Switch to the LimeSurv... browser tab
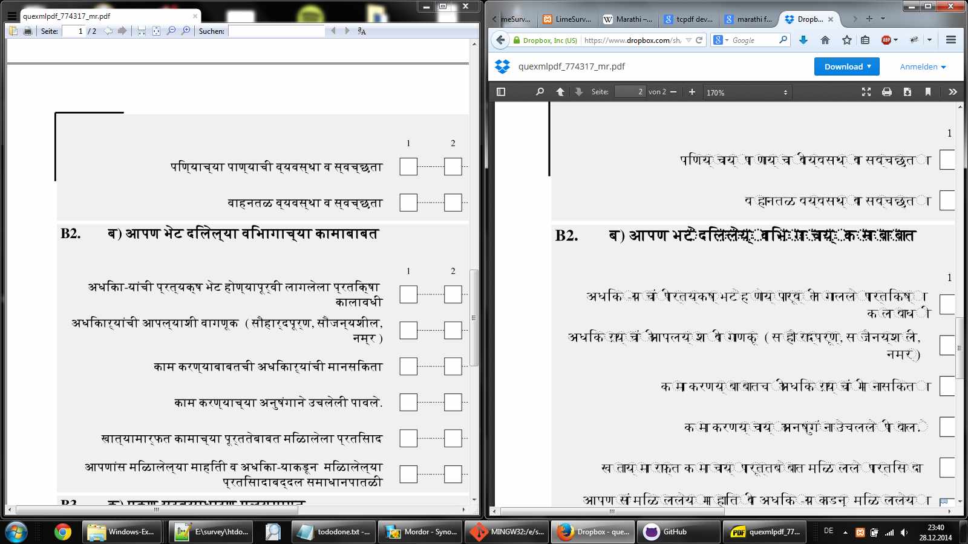This screenshot has height=544, width=968. tap(567, 19)
